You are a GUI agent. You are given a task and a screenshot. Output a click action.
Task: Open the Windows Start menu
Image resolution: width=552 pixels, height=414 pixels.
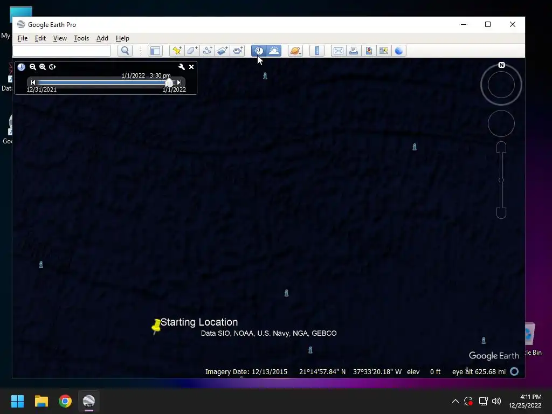pos(17,401)
